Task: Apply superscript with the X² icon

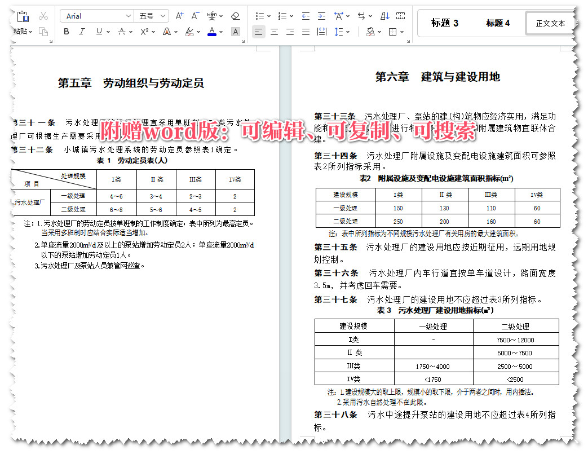Action: 145,32
